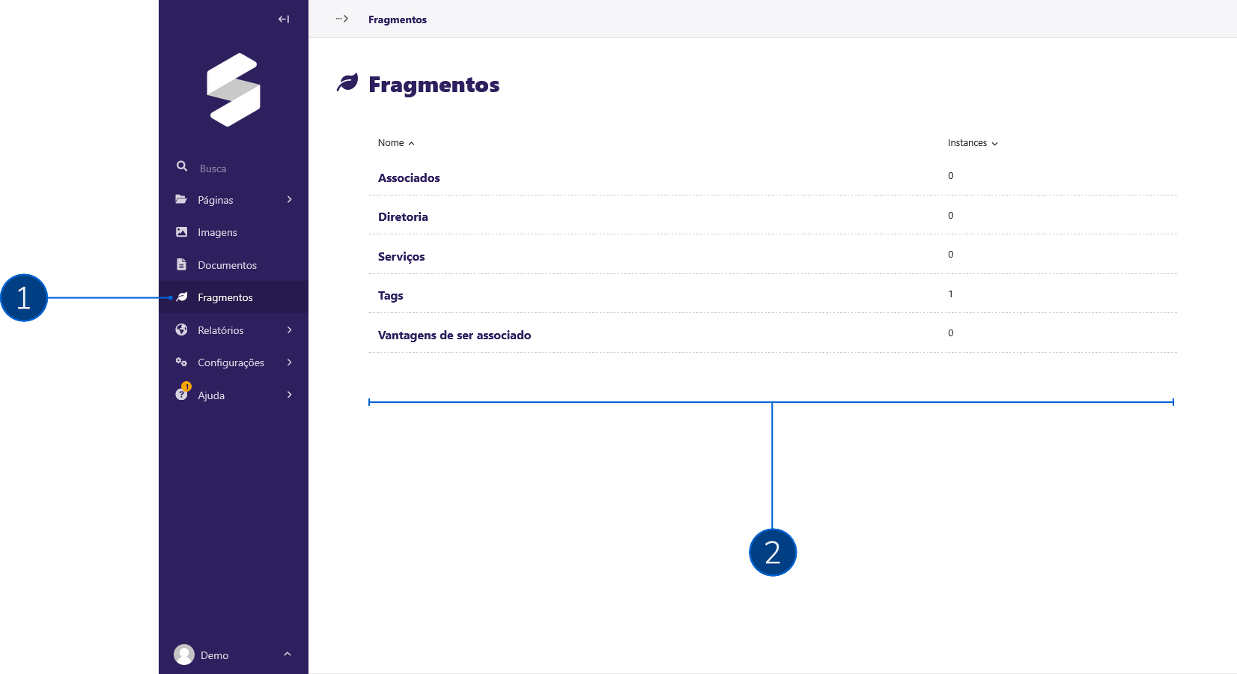Click the Relatórios globe icon
1237x674 pixels.
tap(182, 330)
